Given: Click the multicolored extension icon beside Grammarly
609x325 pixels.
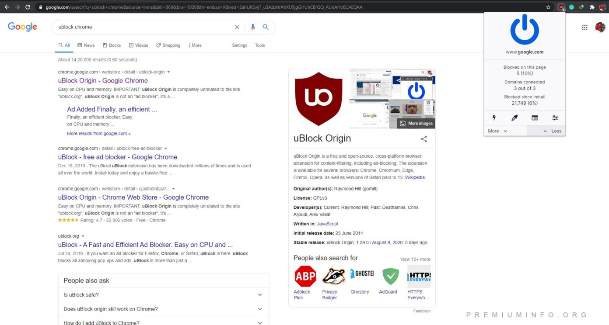Looking at the screenshot, I should point(581,7).
